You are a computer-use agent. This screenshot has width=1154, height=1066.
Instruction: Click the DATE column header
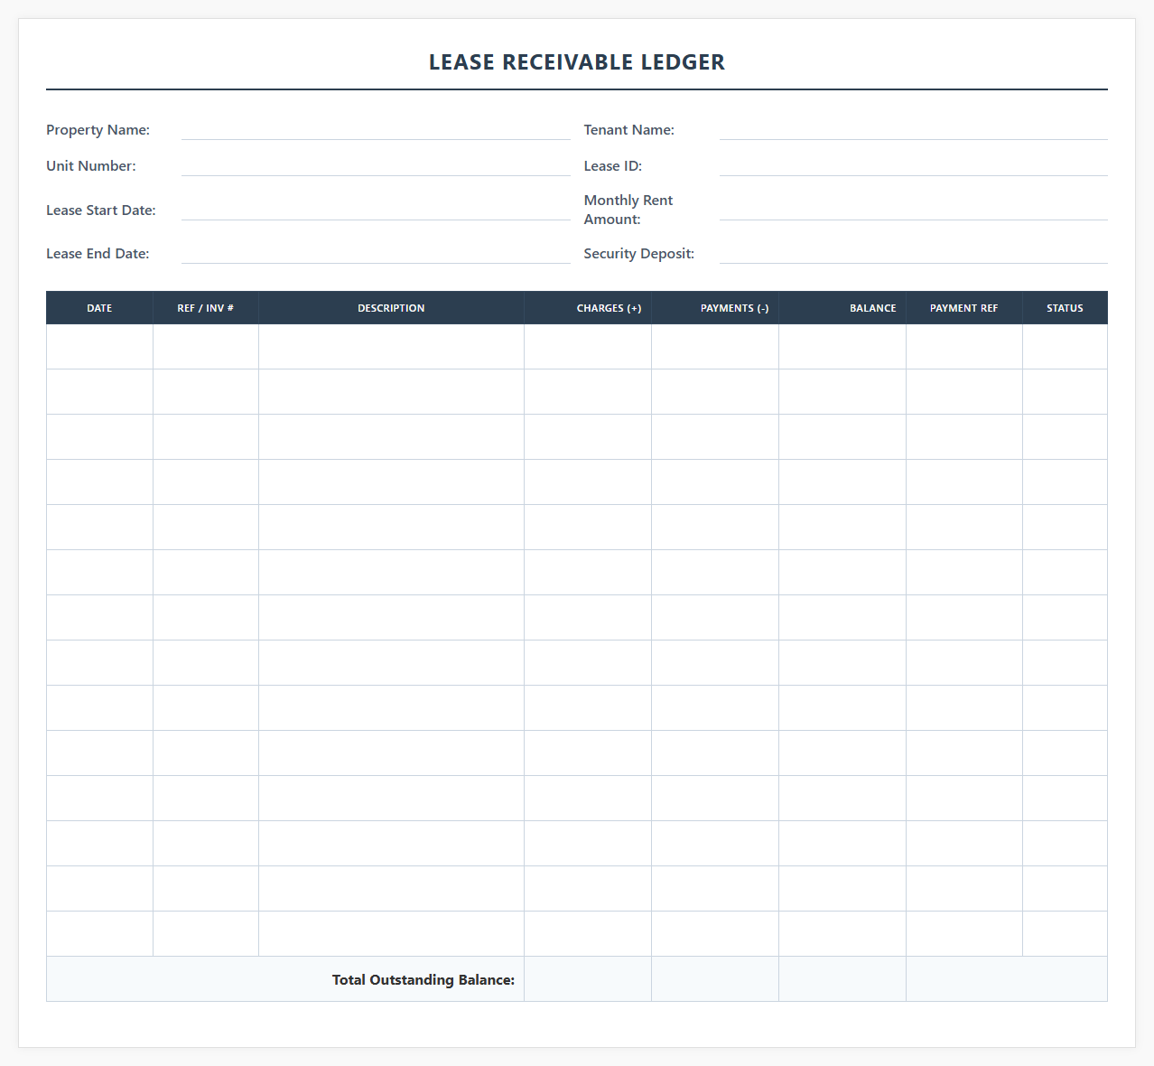(x=99, y=308)
